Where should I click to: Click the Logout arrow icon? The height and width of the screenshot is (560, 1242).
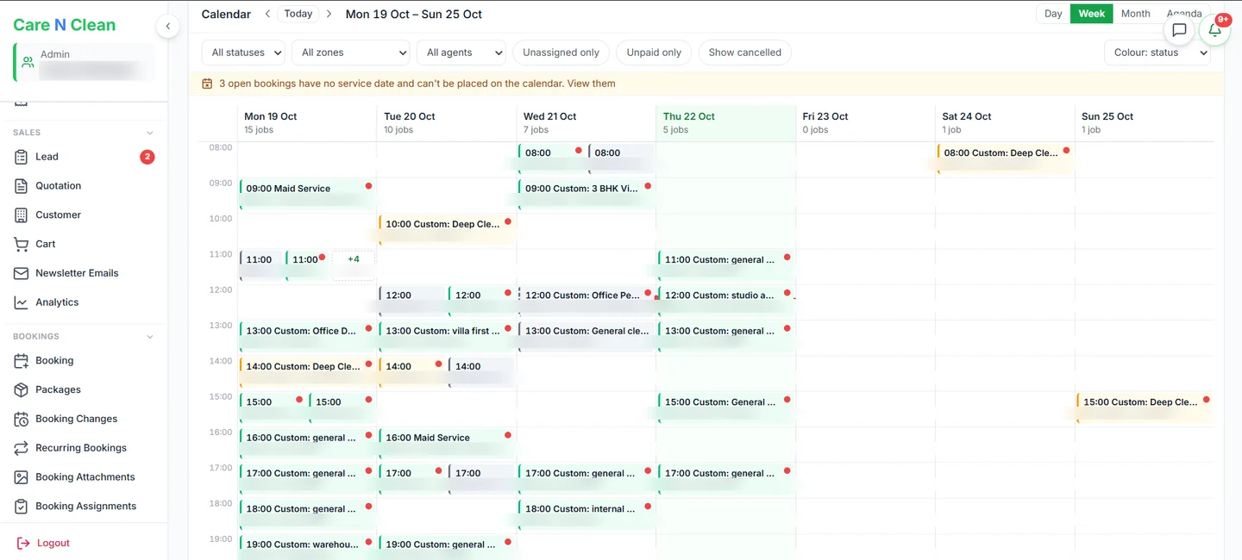(23, 544)
